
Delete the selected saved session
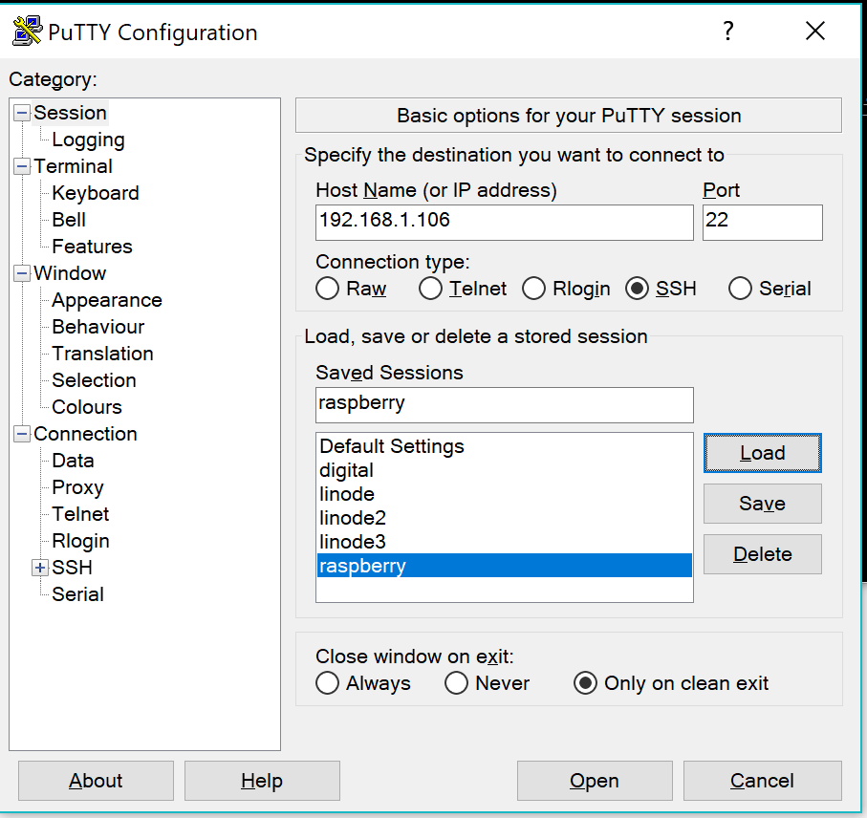pos(763,554)
